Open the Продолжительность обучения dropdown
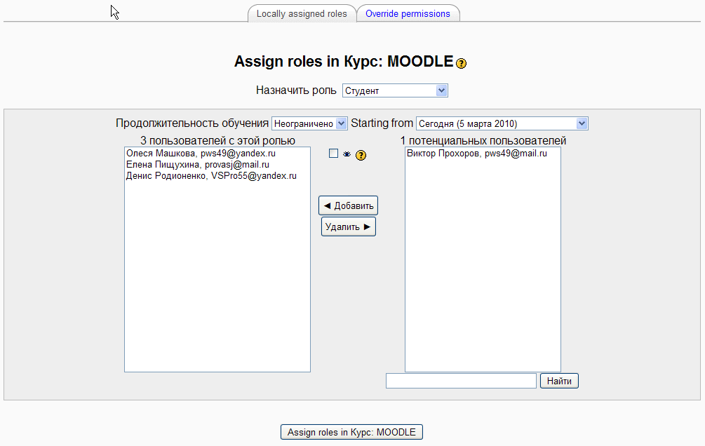 [x=309, y=123]
